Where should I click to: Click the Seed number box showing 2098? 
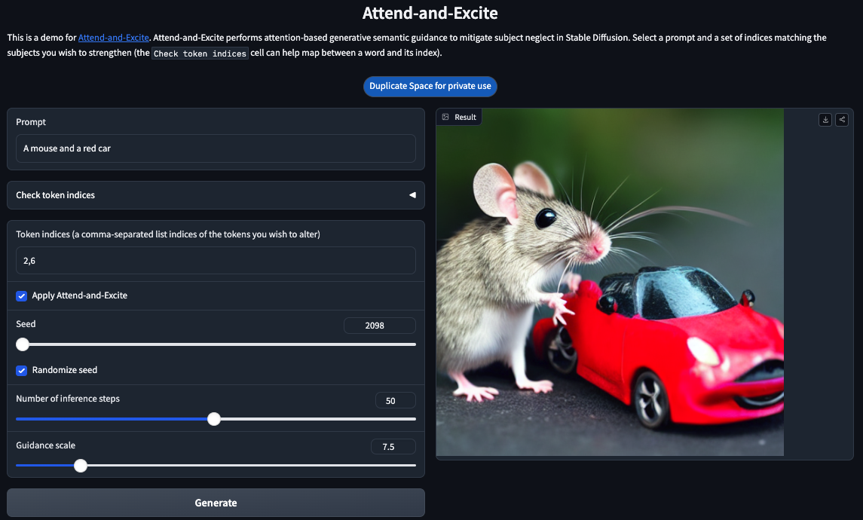tap(379, 326)
